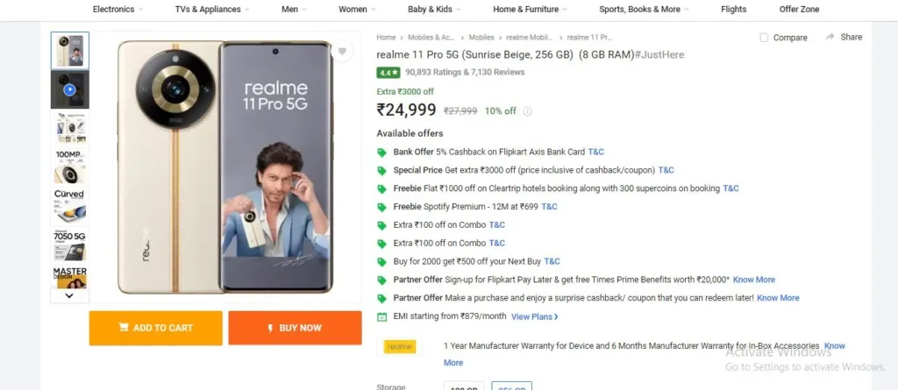Open the Home & Furniture dropdown

point(530,9)
